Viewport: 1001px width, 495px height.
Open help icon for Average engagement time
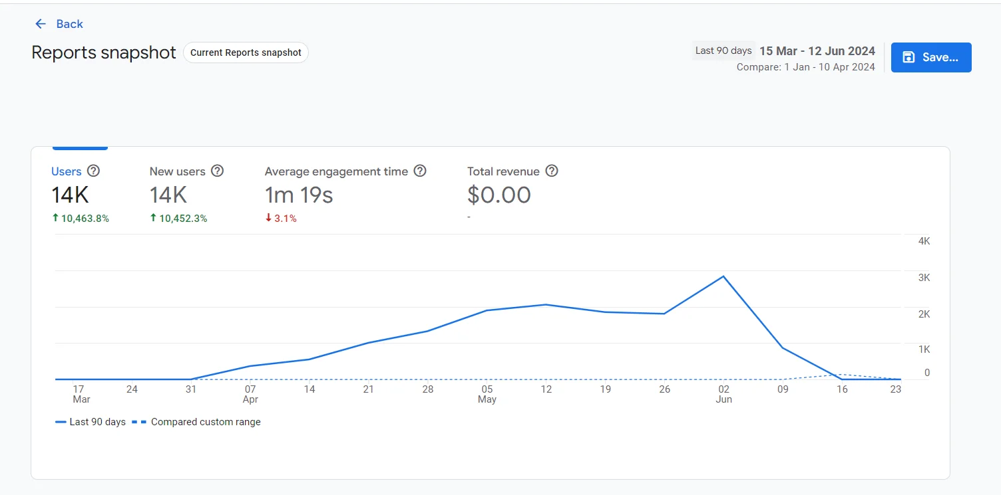tap(420, 171)
